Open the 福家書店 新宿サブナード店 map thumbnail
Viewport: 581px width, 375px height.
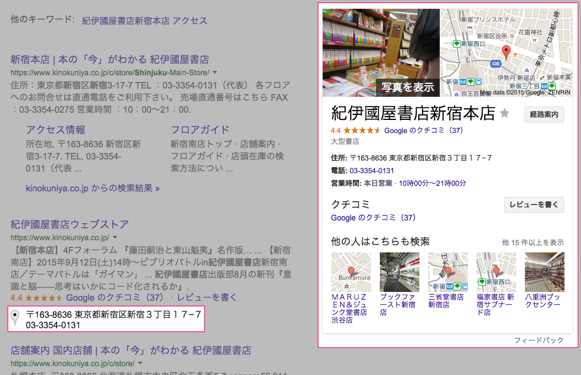coord(496,272)
